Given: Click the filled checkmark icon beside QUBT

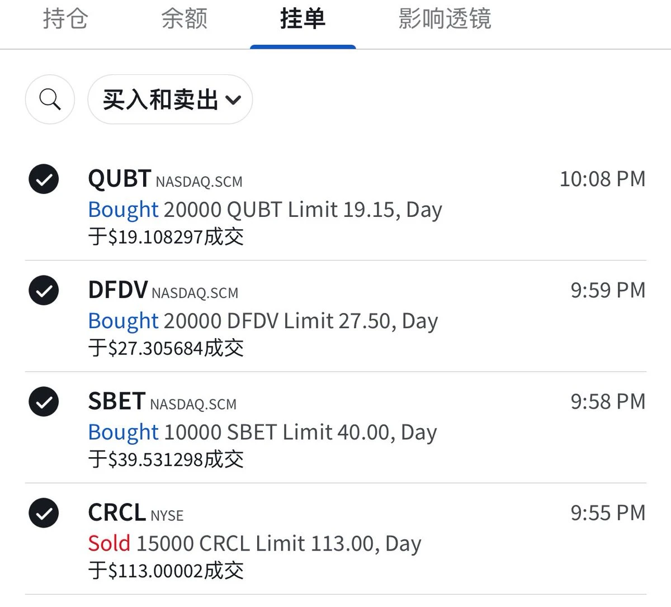Looking at the screenshot, I should pyautogui.click(x=44, y=179).
